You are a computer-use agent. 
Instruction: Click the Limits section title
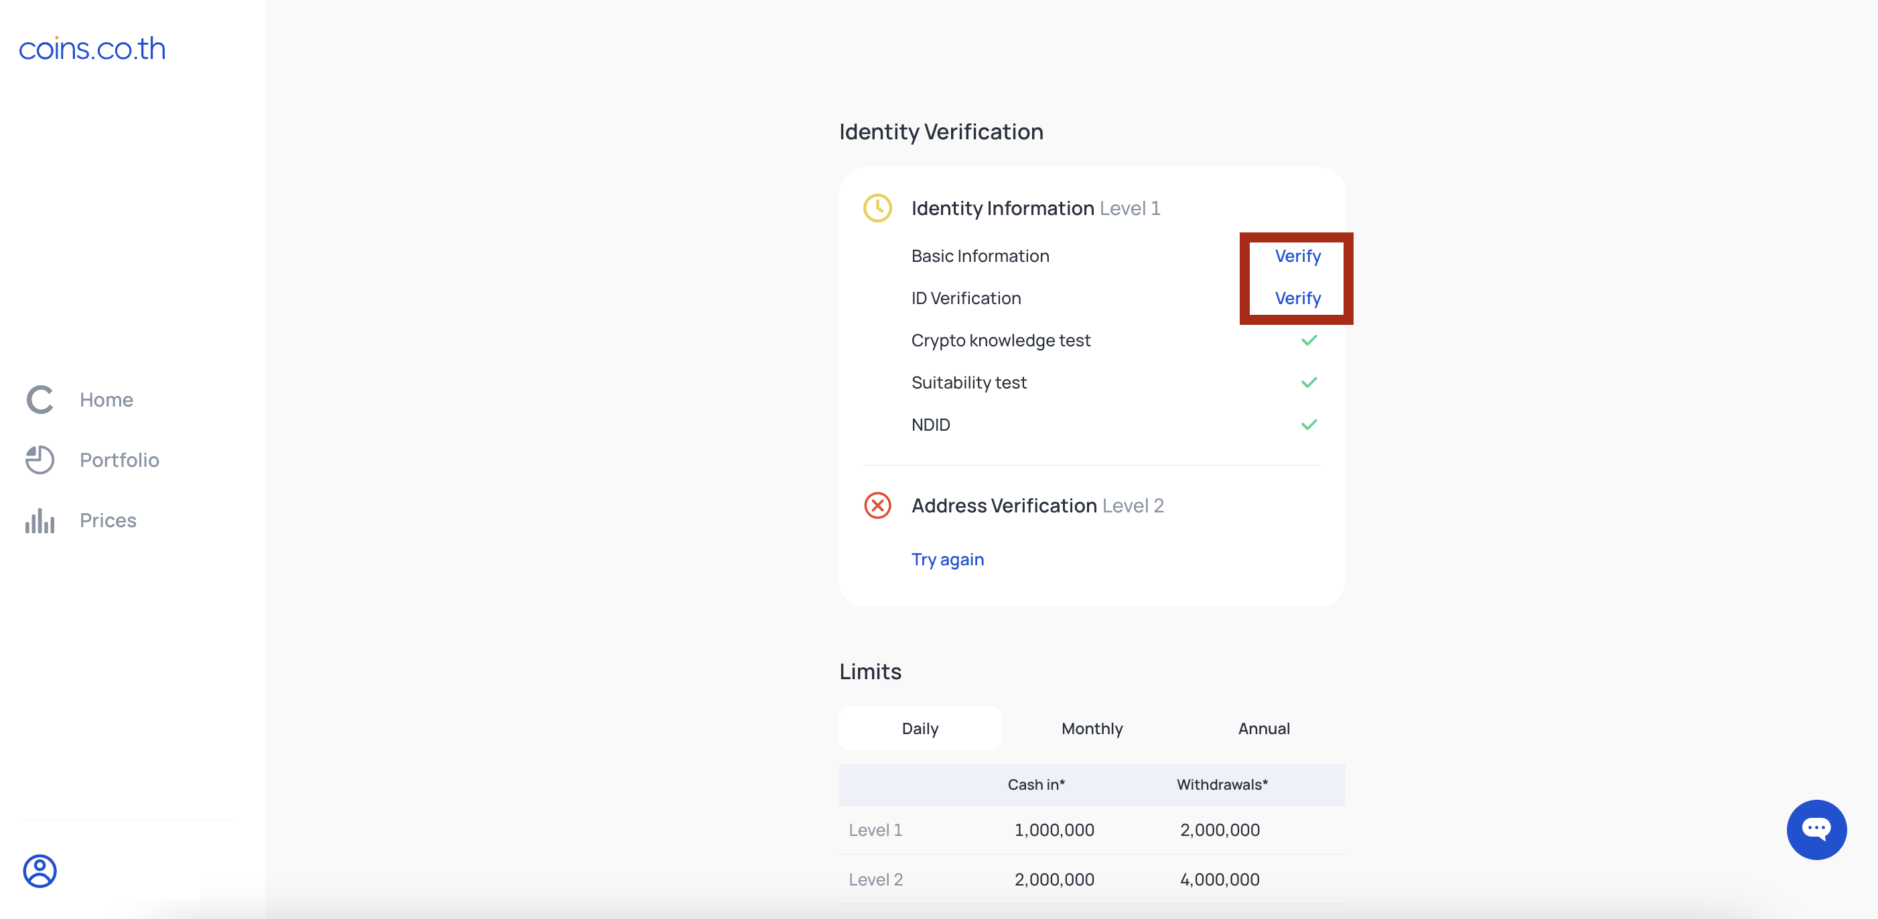click(871, 671)
